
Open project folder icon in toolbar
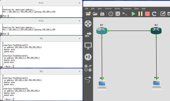95,14
